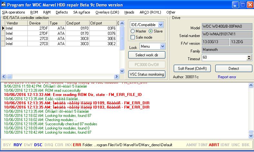
Task: Click the Serial number field WD-WMAJ91017411
Action: pos(227,34)
